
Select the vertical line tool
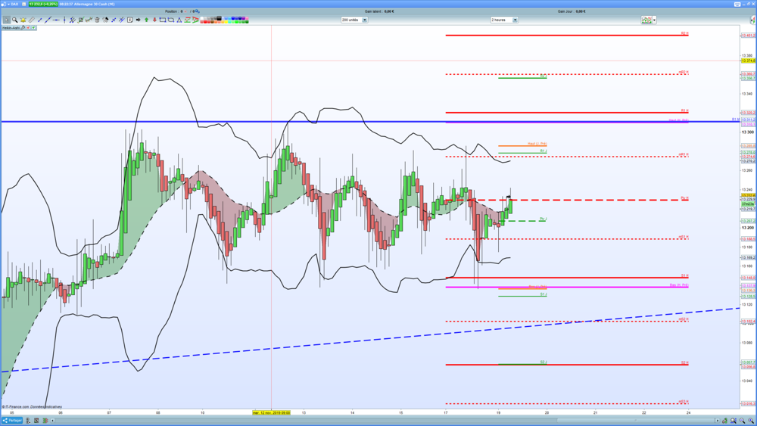pos(64,20)
